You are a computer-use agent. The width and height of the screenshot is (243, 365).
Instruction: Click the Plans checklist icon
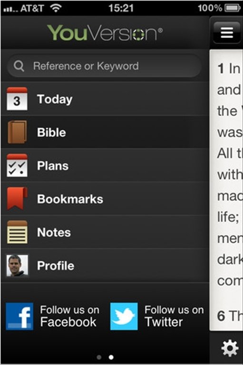pyautogui.click(x=17, y=165)
